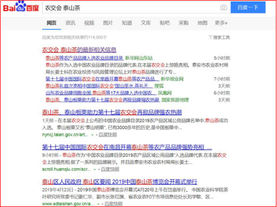Open result 第十七届中国国际农交会在南昌开幕 品牌强势亮相
Viewport: 277px width, 207px height.
pos(127,147)
